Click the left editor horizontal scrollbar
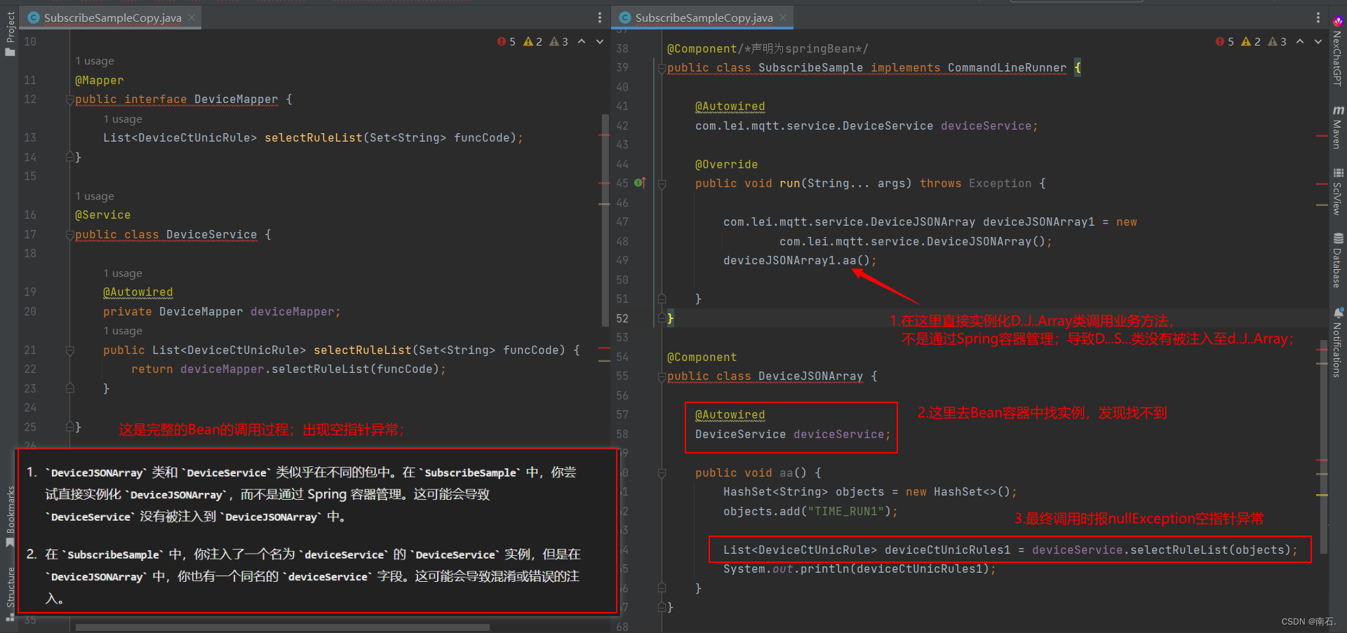1347x633 pixels. click(x=282, y=627)
